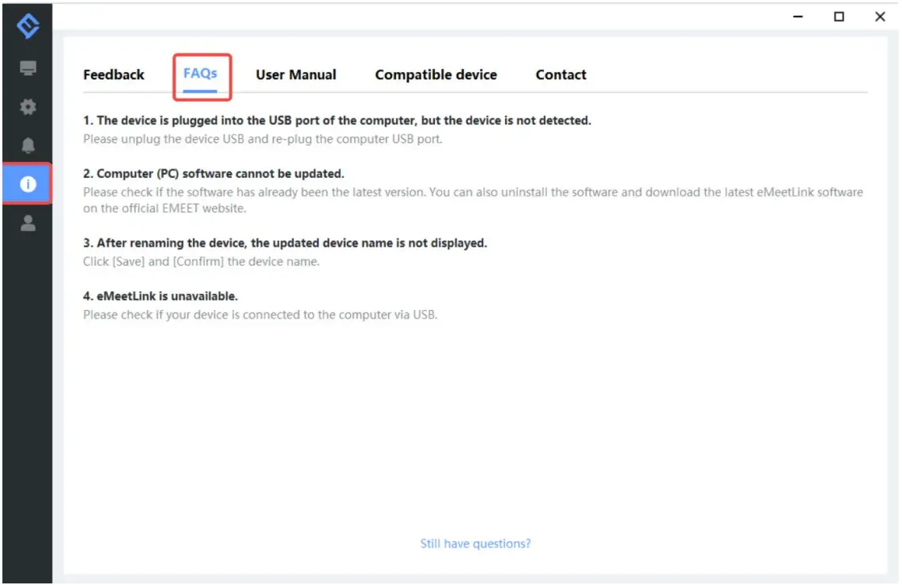Show notifications with the bell icon
This screenshot has height=585, width=902.
click(28, 145)
